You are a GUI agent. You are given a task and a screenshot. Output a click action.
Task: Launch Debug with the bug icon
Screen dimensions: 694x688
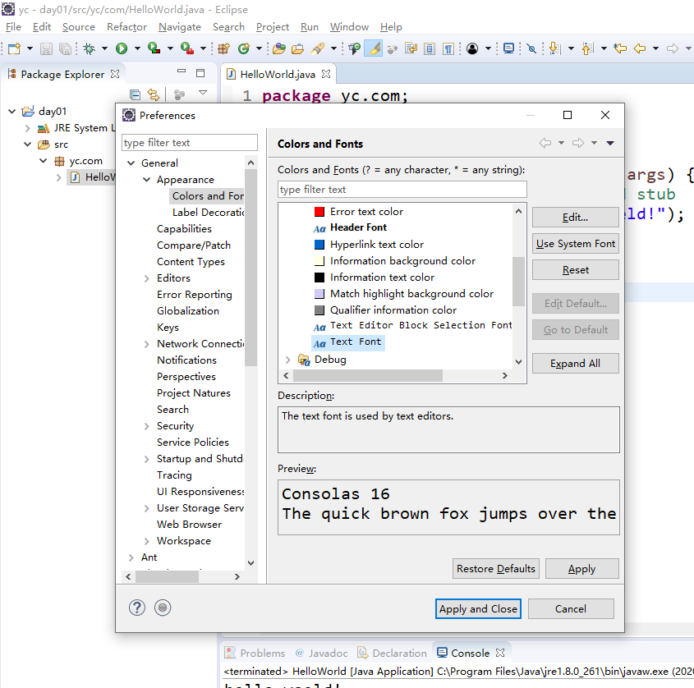click(90, 48)
